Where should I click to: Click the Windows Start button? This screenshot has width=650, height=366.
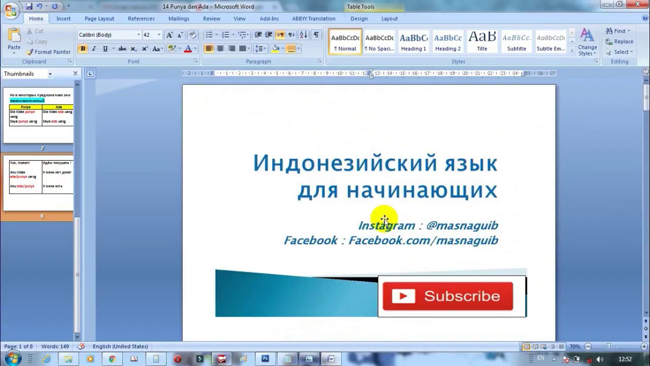click(13, 359)
